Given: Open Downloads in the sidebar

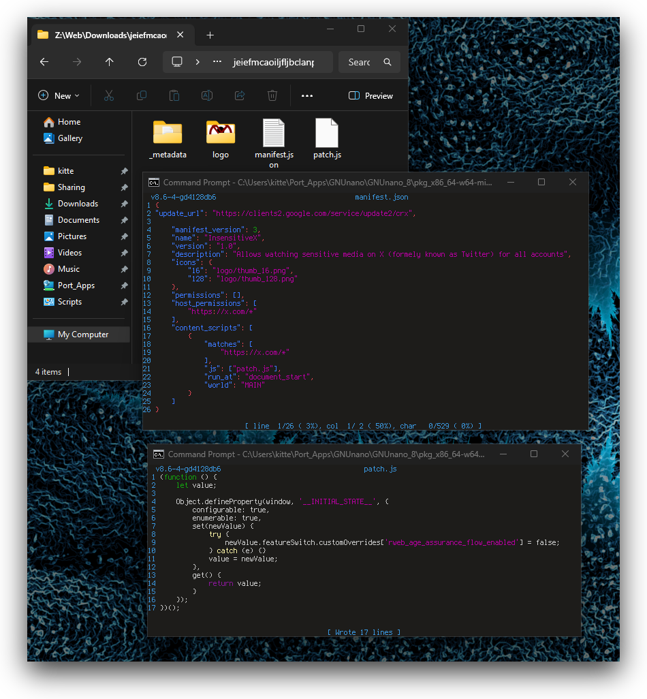Looking at the screenshot, I should (71, 204).
